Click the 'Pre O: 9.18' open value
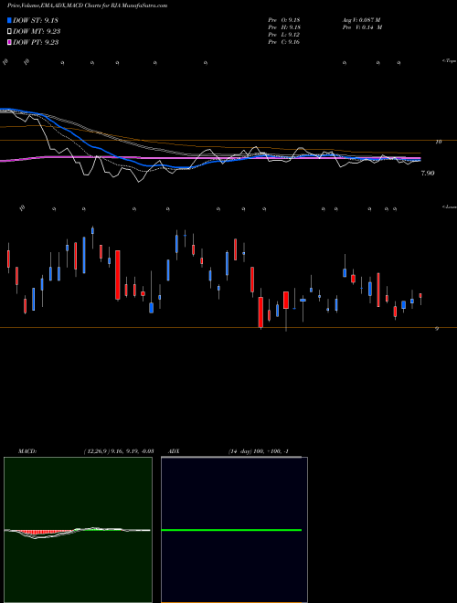The image size is (457, 603). 284,20
